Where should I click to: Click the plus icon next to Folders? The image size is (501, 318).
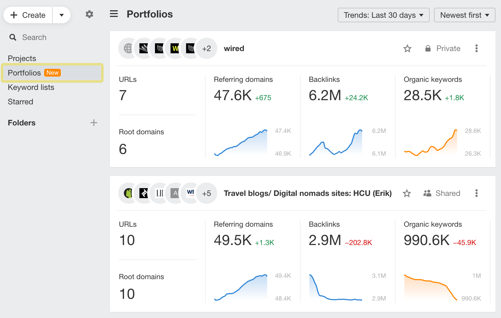coord(94,123)
